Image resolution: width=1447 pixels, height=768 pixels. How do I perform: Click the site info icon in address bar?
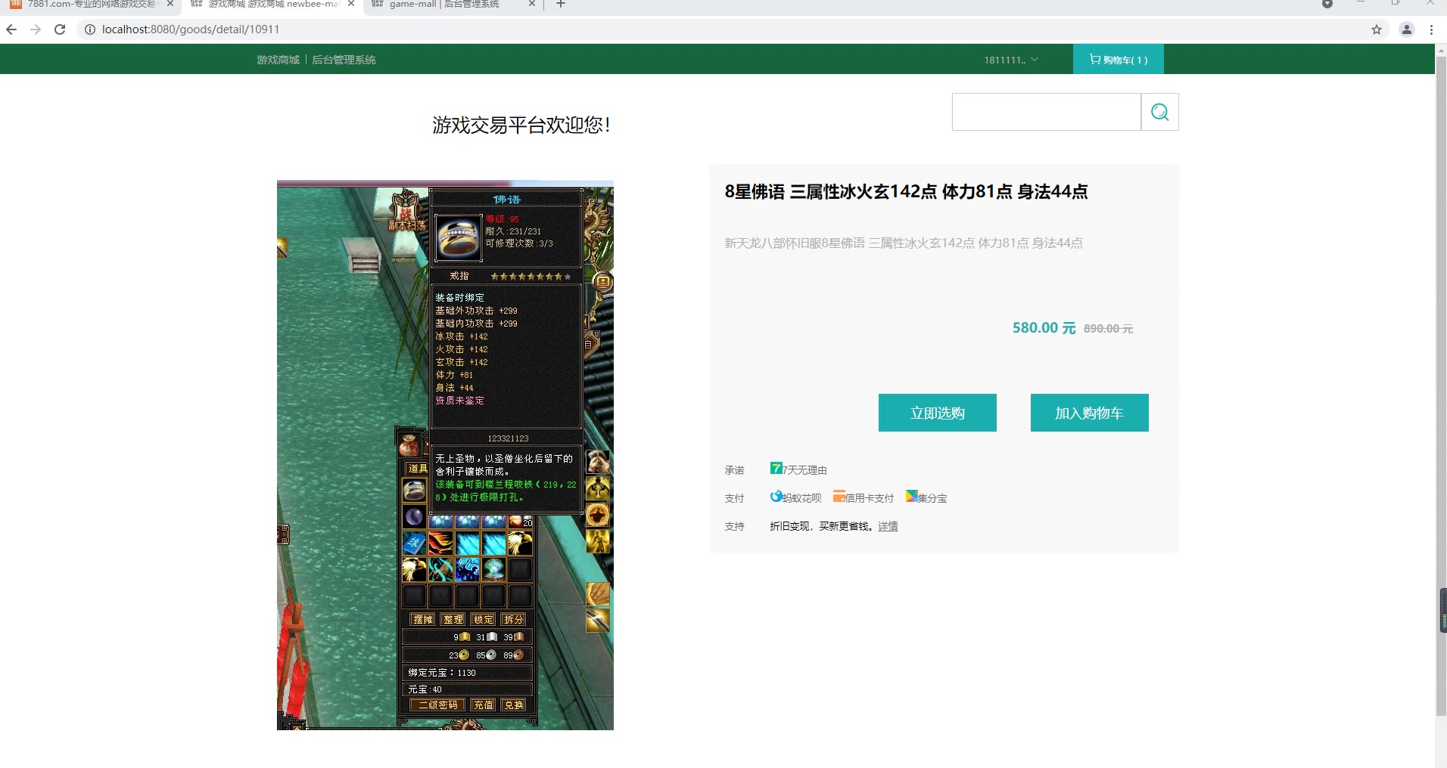89,29
